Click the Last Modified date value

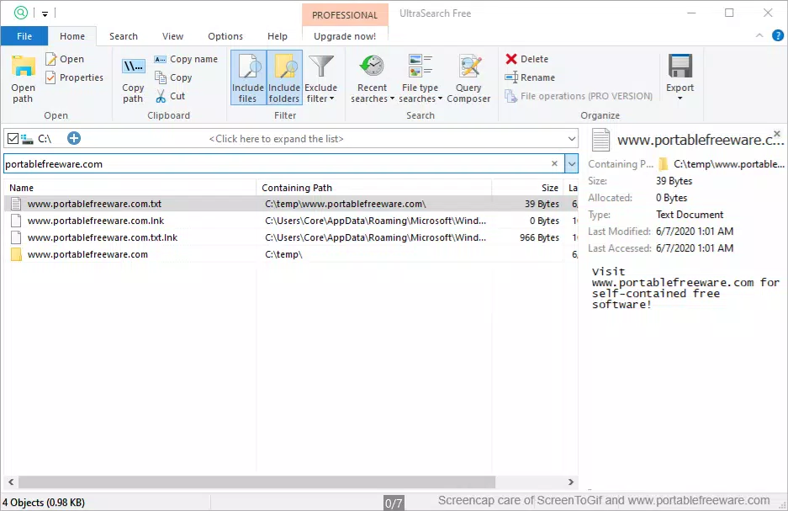695,232
